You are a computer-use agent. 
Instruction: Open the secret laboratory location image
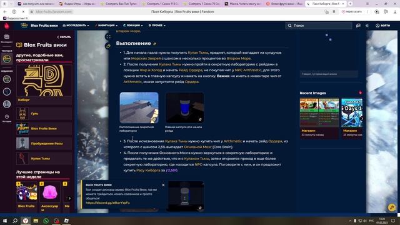(x=139, y=107)
